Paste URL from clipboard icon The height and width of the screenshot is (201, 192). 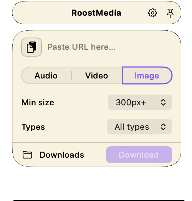(x=31, y=47)
